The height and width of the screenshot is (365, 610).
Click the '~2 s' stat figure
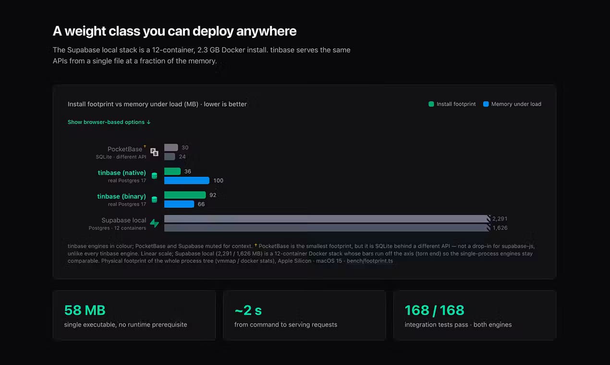pos(248,310)
